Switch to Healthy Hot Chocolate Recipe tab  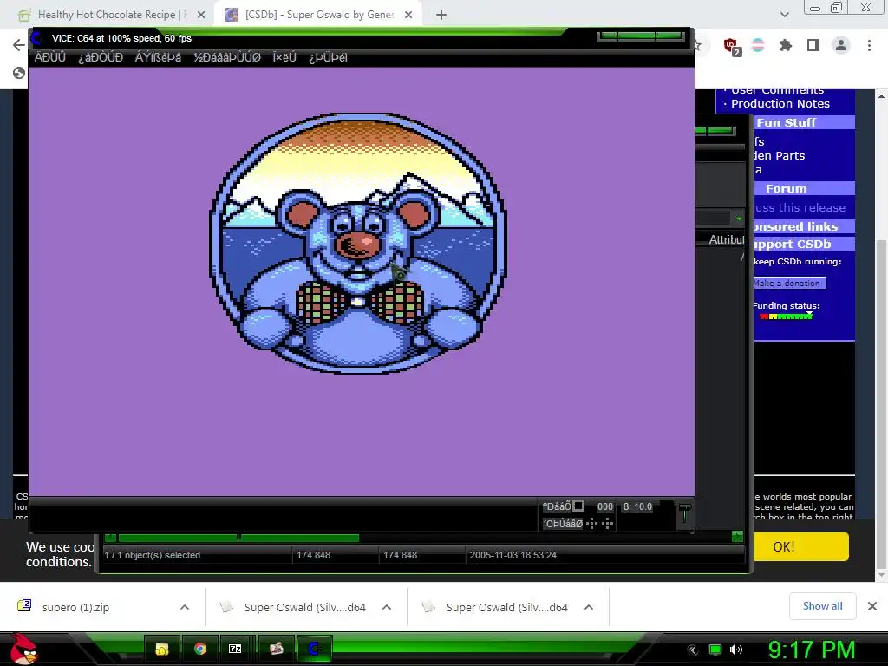pos(112,15)
